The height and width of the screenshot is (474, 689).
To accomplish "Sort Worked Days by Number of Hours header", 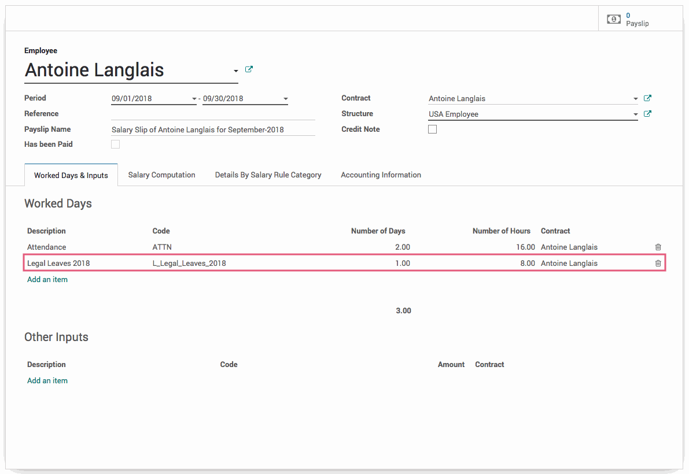I will click(x=502, y=231).
